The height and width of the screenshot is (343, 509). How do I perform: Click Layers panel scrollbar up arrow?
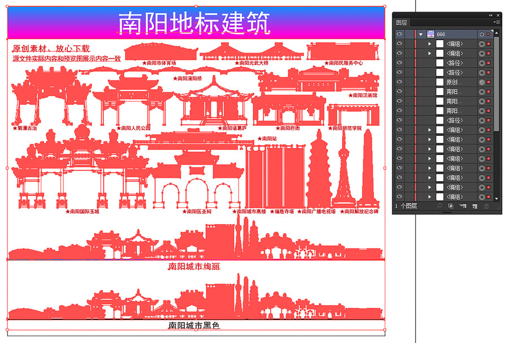(x=497, y=32)
